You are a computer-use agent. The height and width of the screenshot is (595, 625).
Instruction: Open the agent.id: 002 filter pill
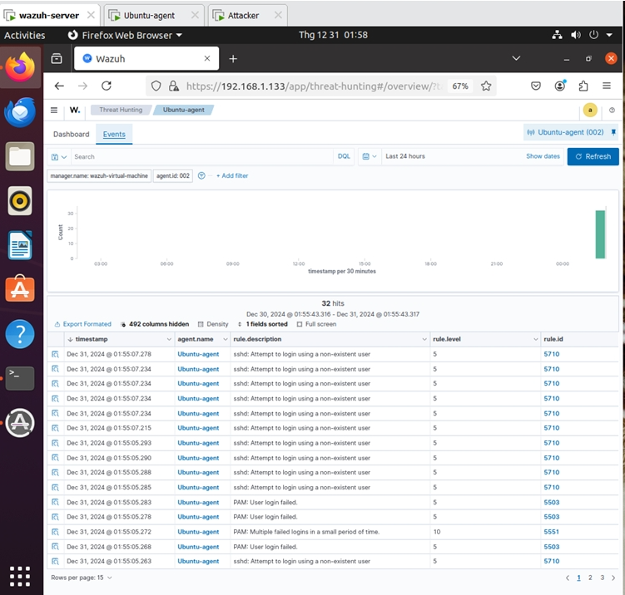(x=173, y=176)
